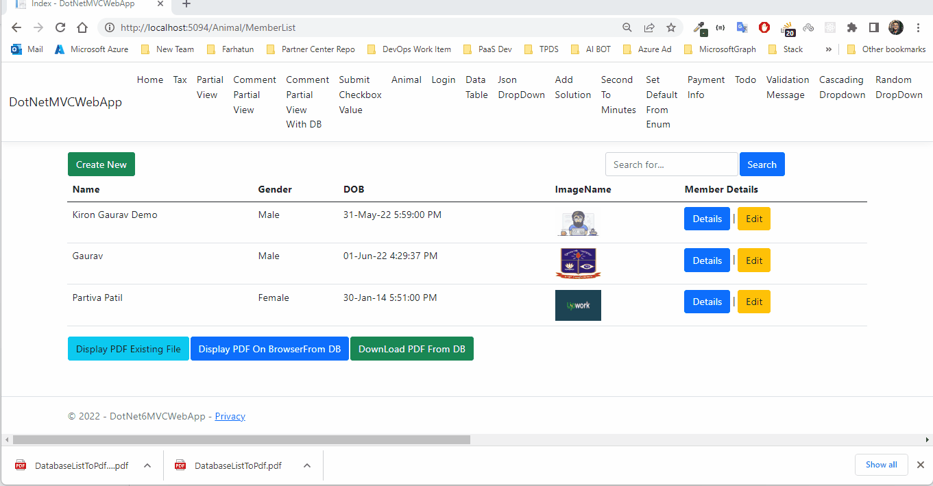This screenshot has width=933, height=486.
Task: Open Other bookmarks folder
Action: click(886, 49)
